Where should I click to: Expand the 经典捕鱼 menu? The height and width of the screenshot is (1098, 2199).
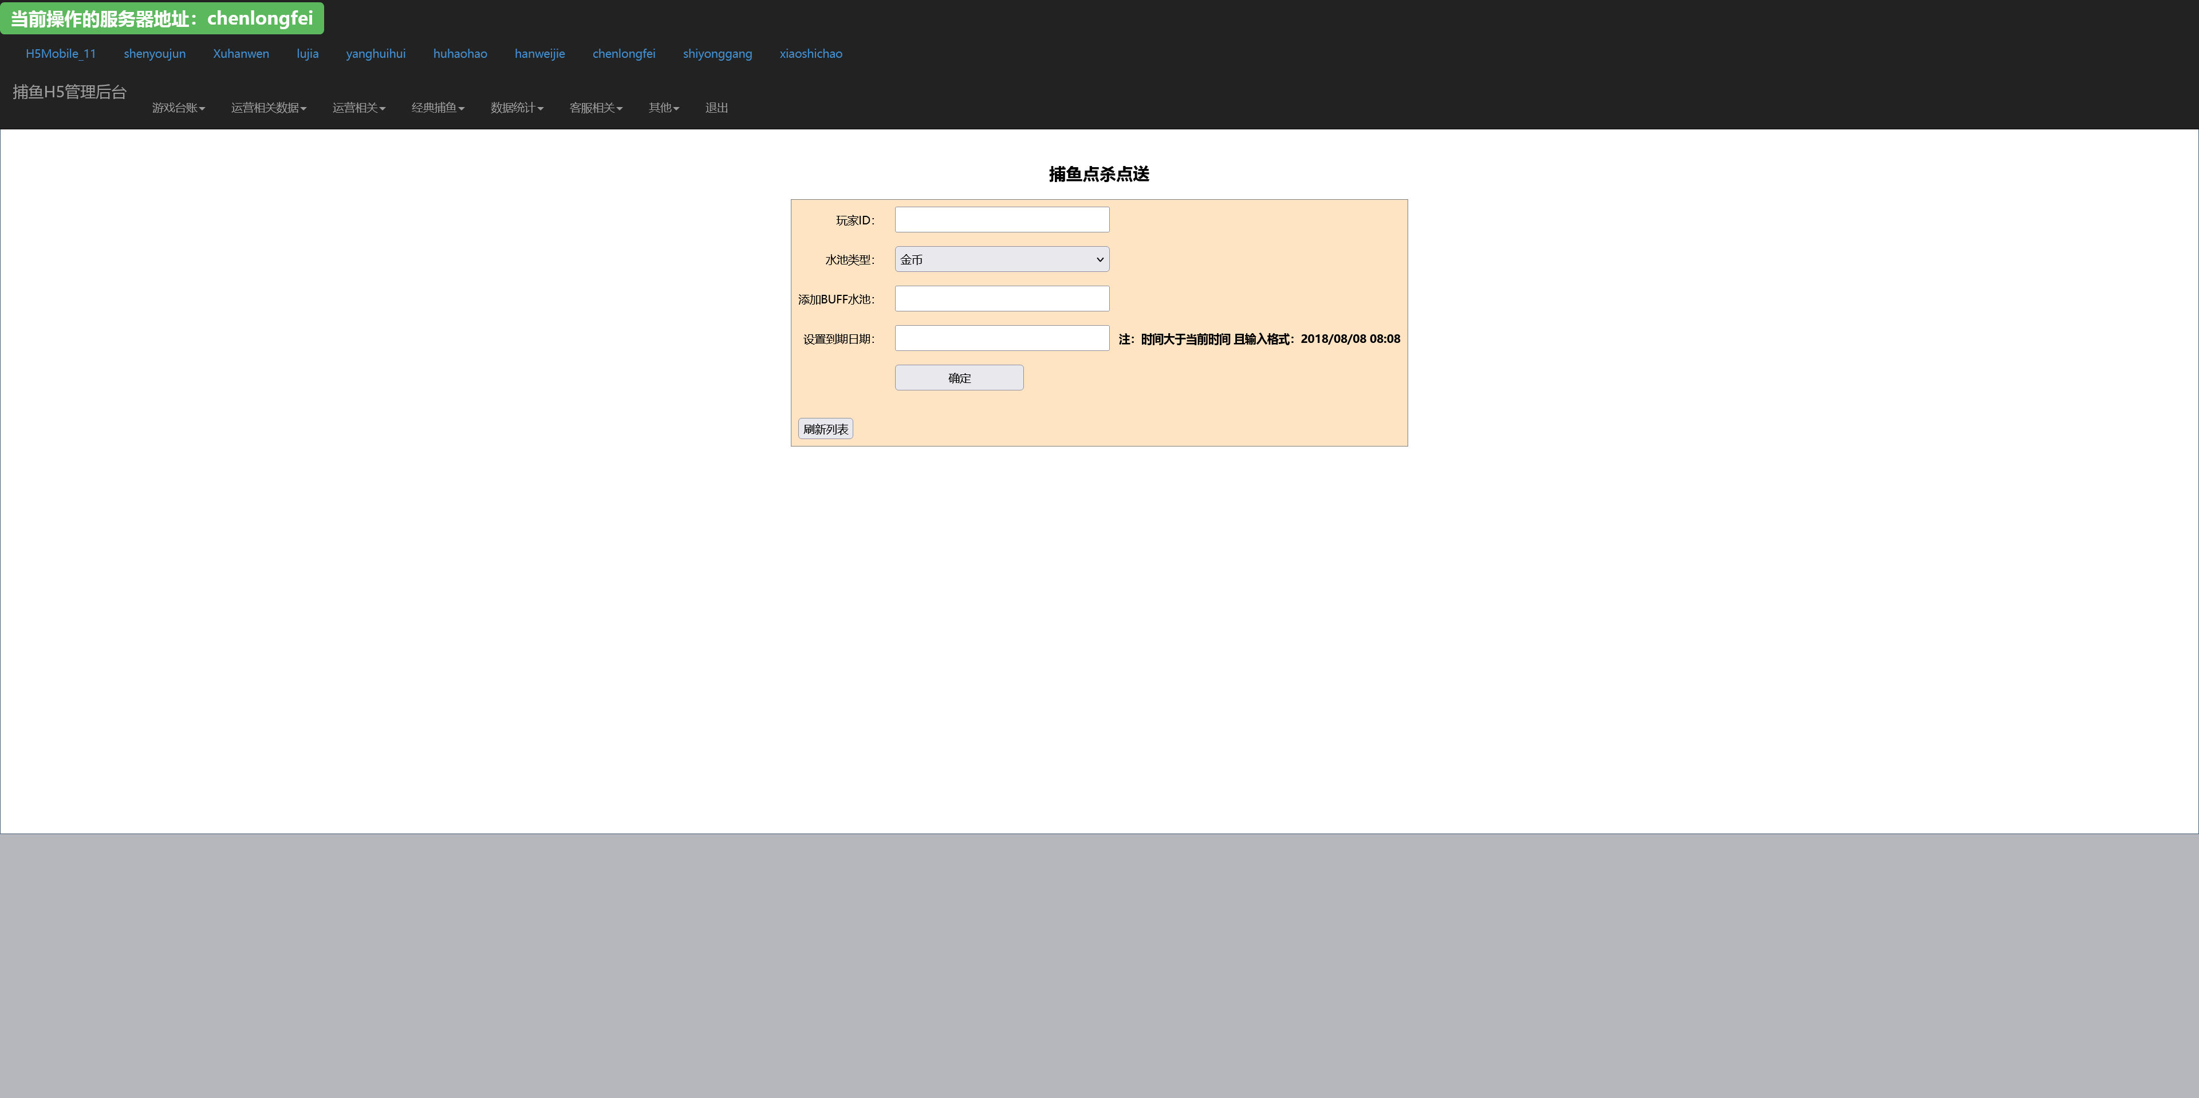pyautogui.click(x=437, y=108)
